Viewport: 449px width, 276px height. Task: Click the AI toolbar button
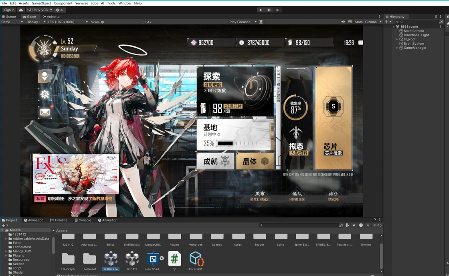tap(60, 10)
